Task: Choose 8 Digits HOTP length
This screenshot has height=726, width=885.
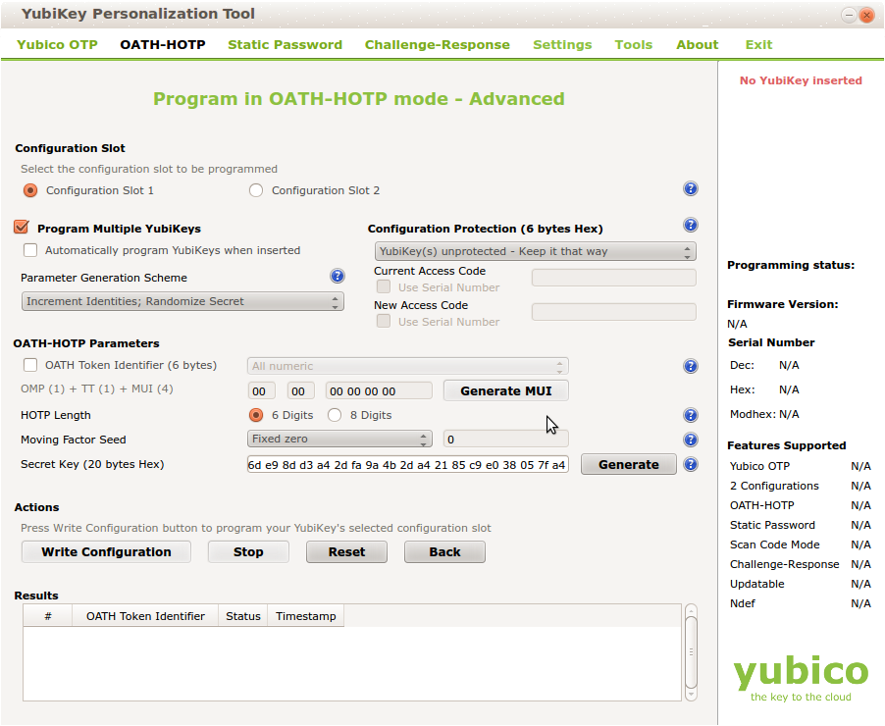Action: pyautogui.click(x=335, y=416)
